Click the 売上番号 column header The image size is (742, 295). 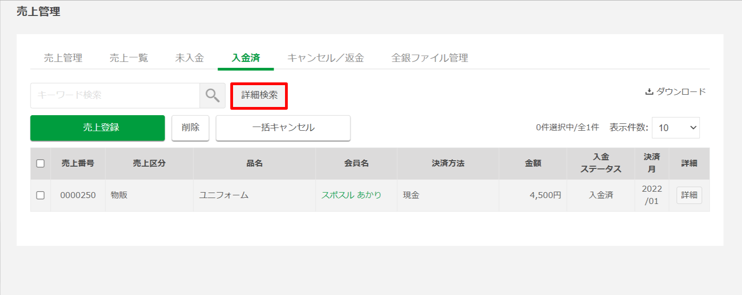78,163
